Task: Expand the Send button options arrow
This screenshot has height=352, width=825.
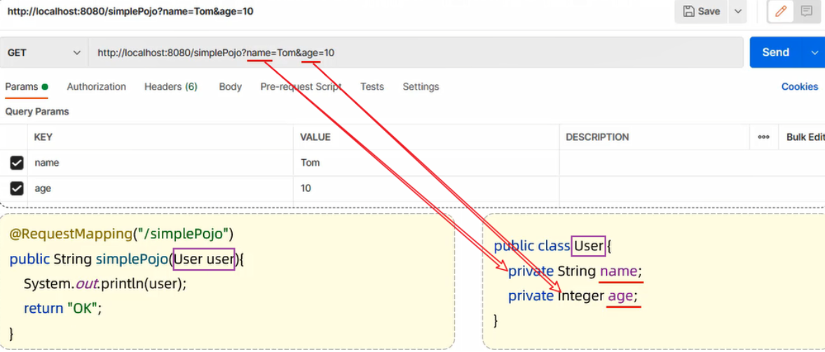Action: 814,53
